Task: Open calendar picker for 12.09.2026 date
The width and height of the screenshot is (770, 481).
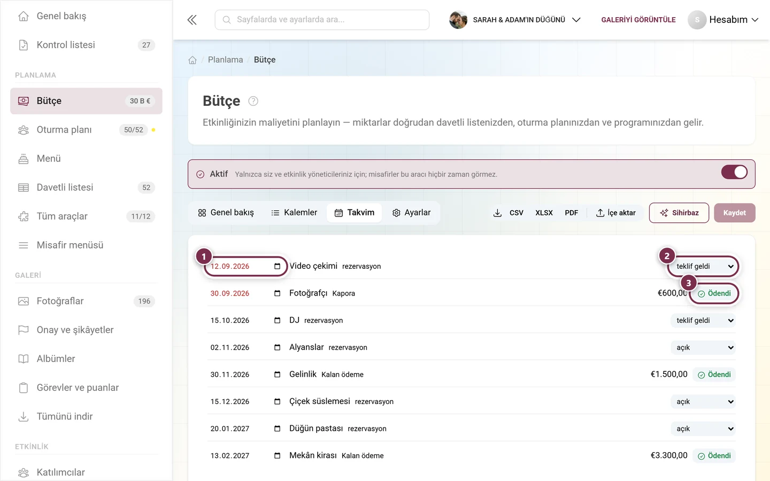Action: coord(277,266)
